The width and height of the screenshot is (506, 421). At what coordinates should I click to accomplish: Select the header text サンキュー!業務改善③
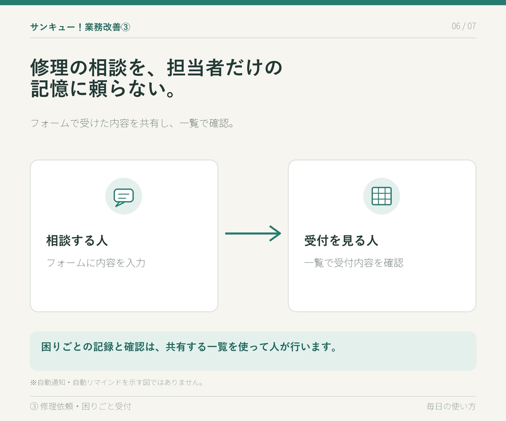pos(80,27)
